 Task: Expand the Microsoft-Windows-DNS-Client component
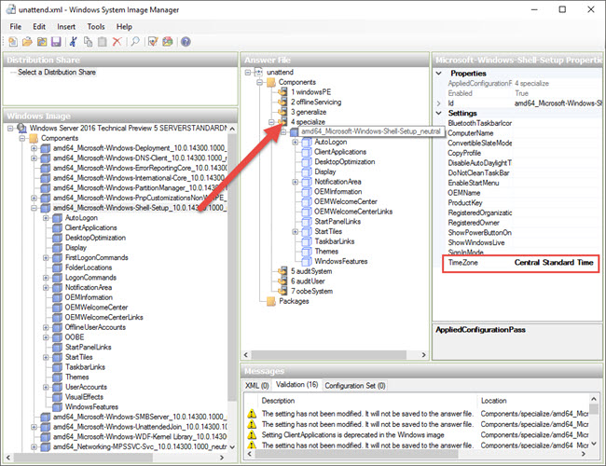pyautogui.click(x=34, y=158)
